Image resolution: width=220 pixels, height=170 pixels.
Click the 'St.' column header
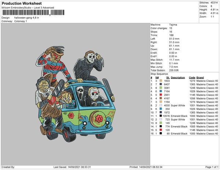tap(168, 78)
